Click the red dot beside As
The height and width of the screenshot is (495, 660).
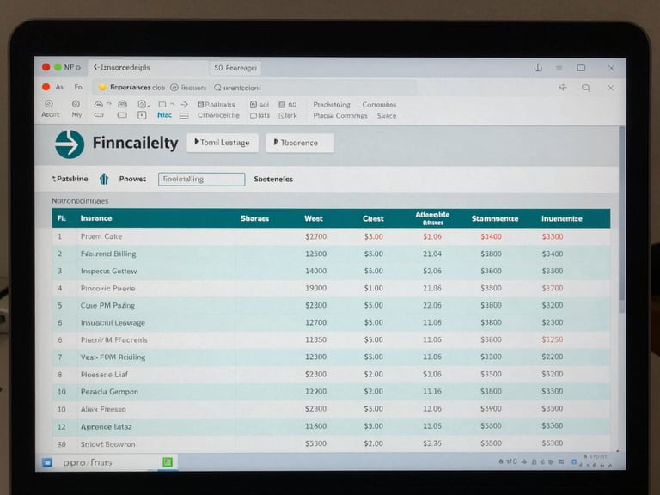tap(46, 87)
